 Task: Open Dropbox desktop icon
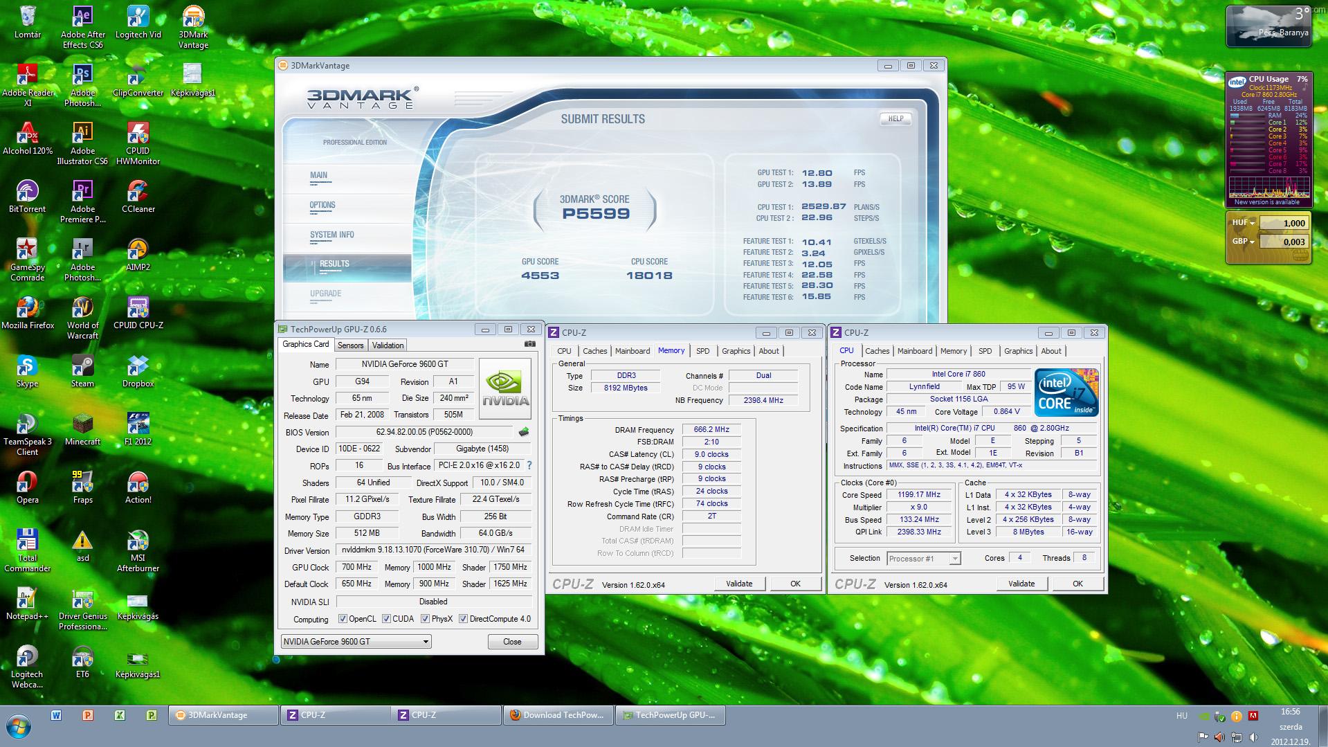coord(138,371)
